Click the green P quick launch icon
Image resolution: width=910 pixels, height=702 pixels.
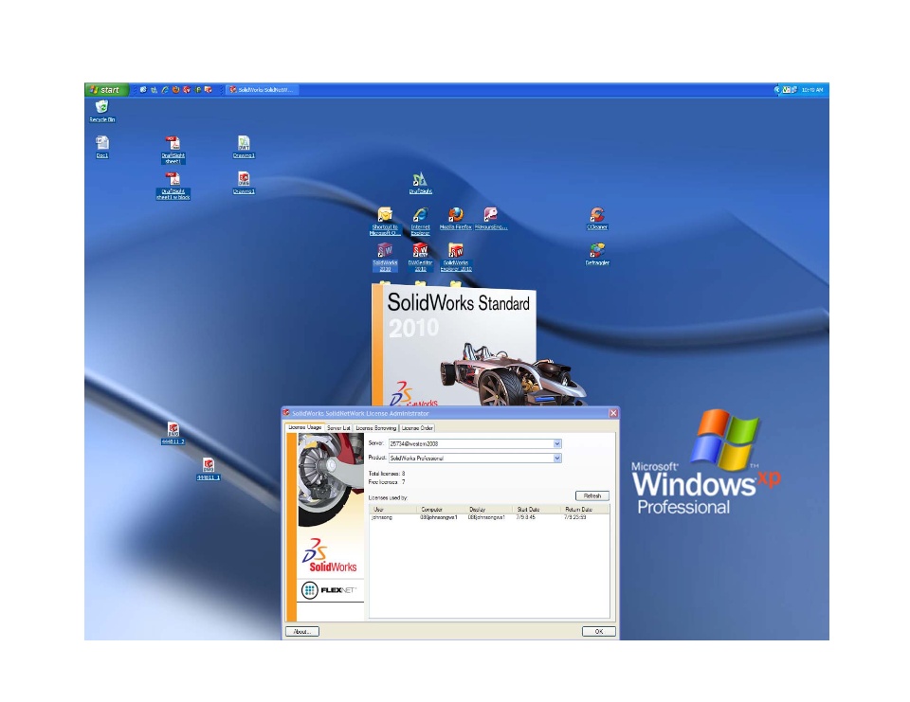pos(197,90)
